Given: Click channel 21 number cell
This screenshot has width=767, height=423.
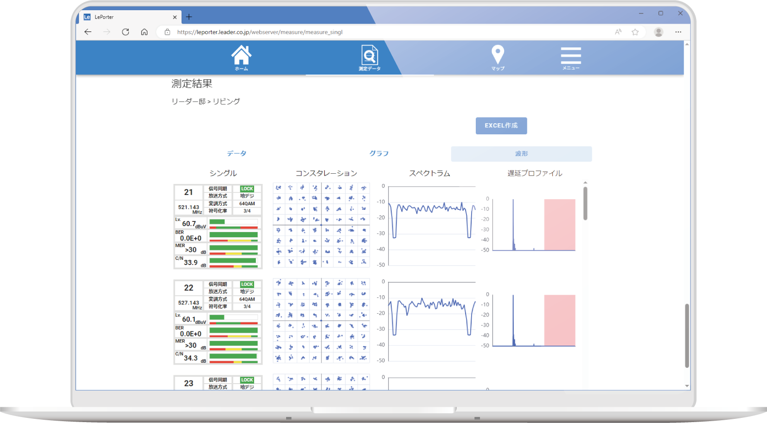Looking at the screenshot, I should [188, 192].
